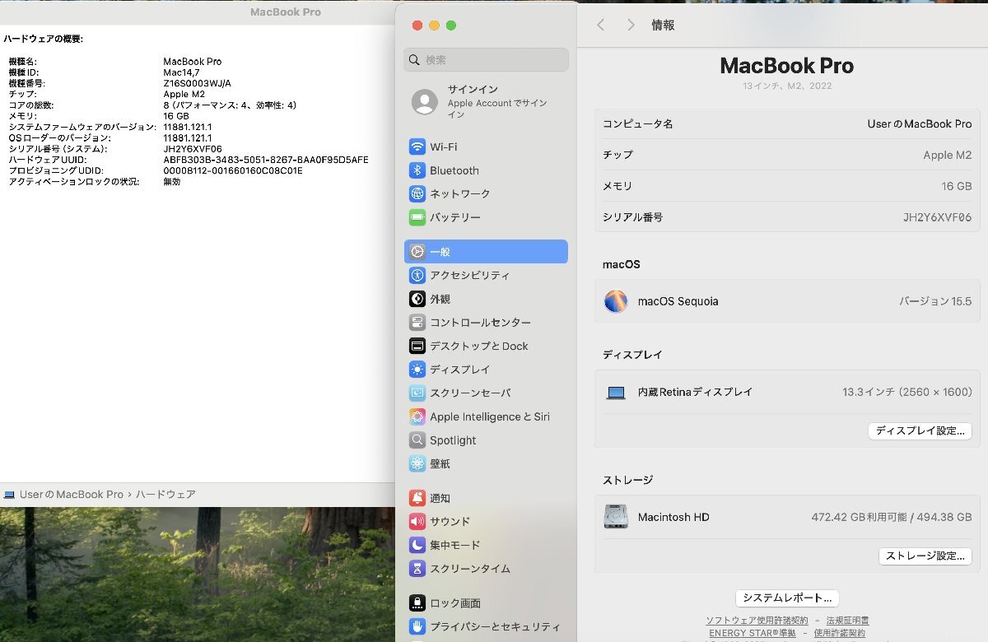988x642 pixels.
Task: Select serial JH2Y6XVF06 in 情報 pane
Action: click(x=937, y=217)
